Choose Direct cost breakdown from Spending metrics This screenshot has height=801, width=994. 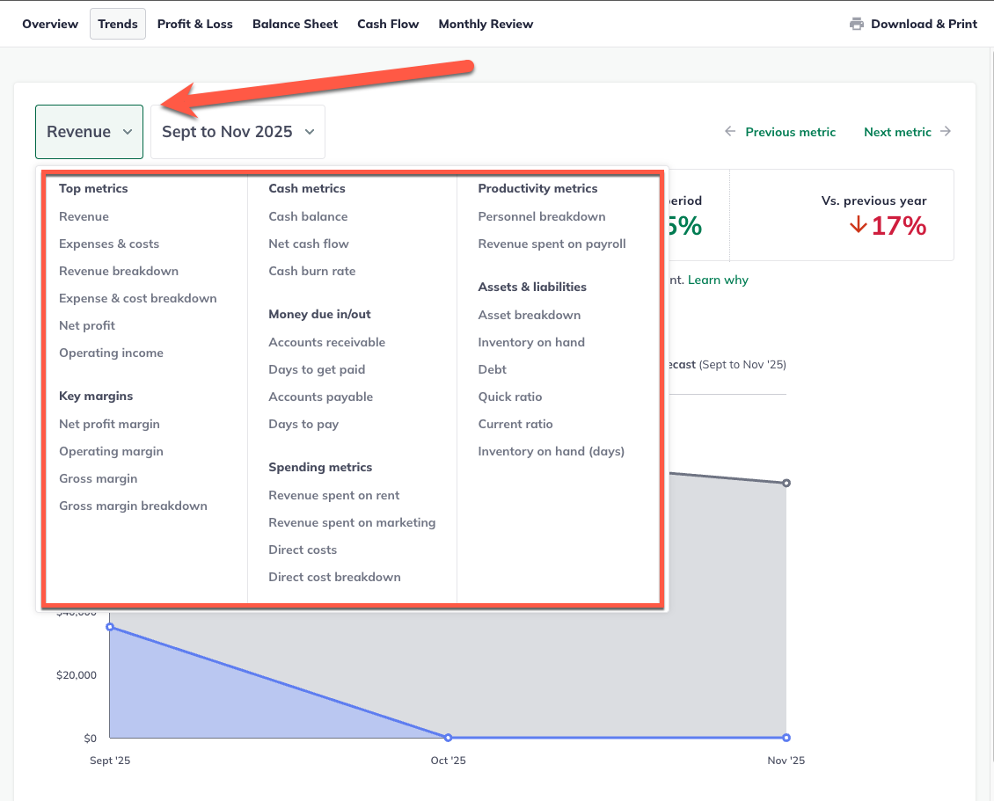[x=334, y=577]
